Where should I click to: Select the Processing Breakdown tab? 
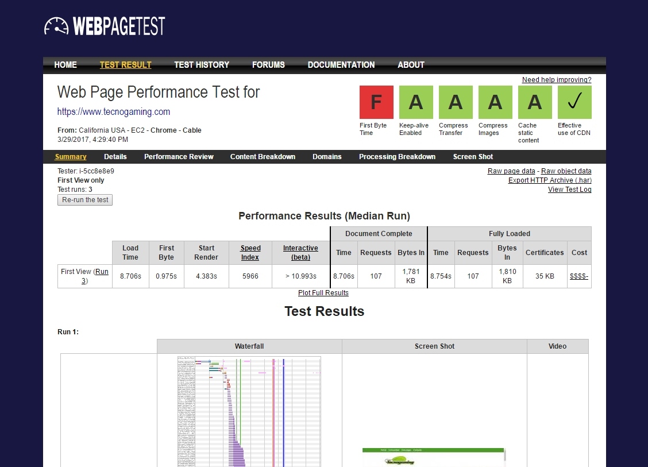coord(397,157)
